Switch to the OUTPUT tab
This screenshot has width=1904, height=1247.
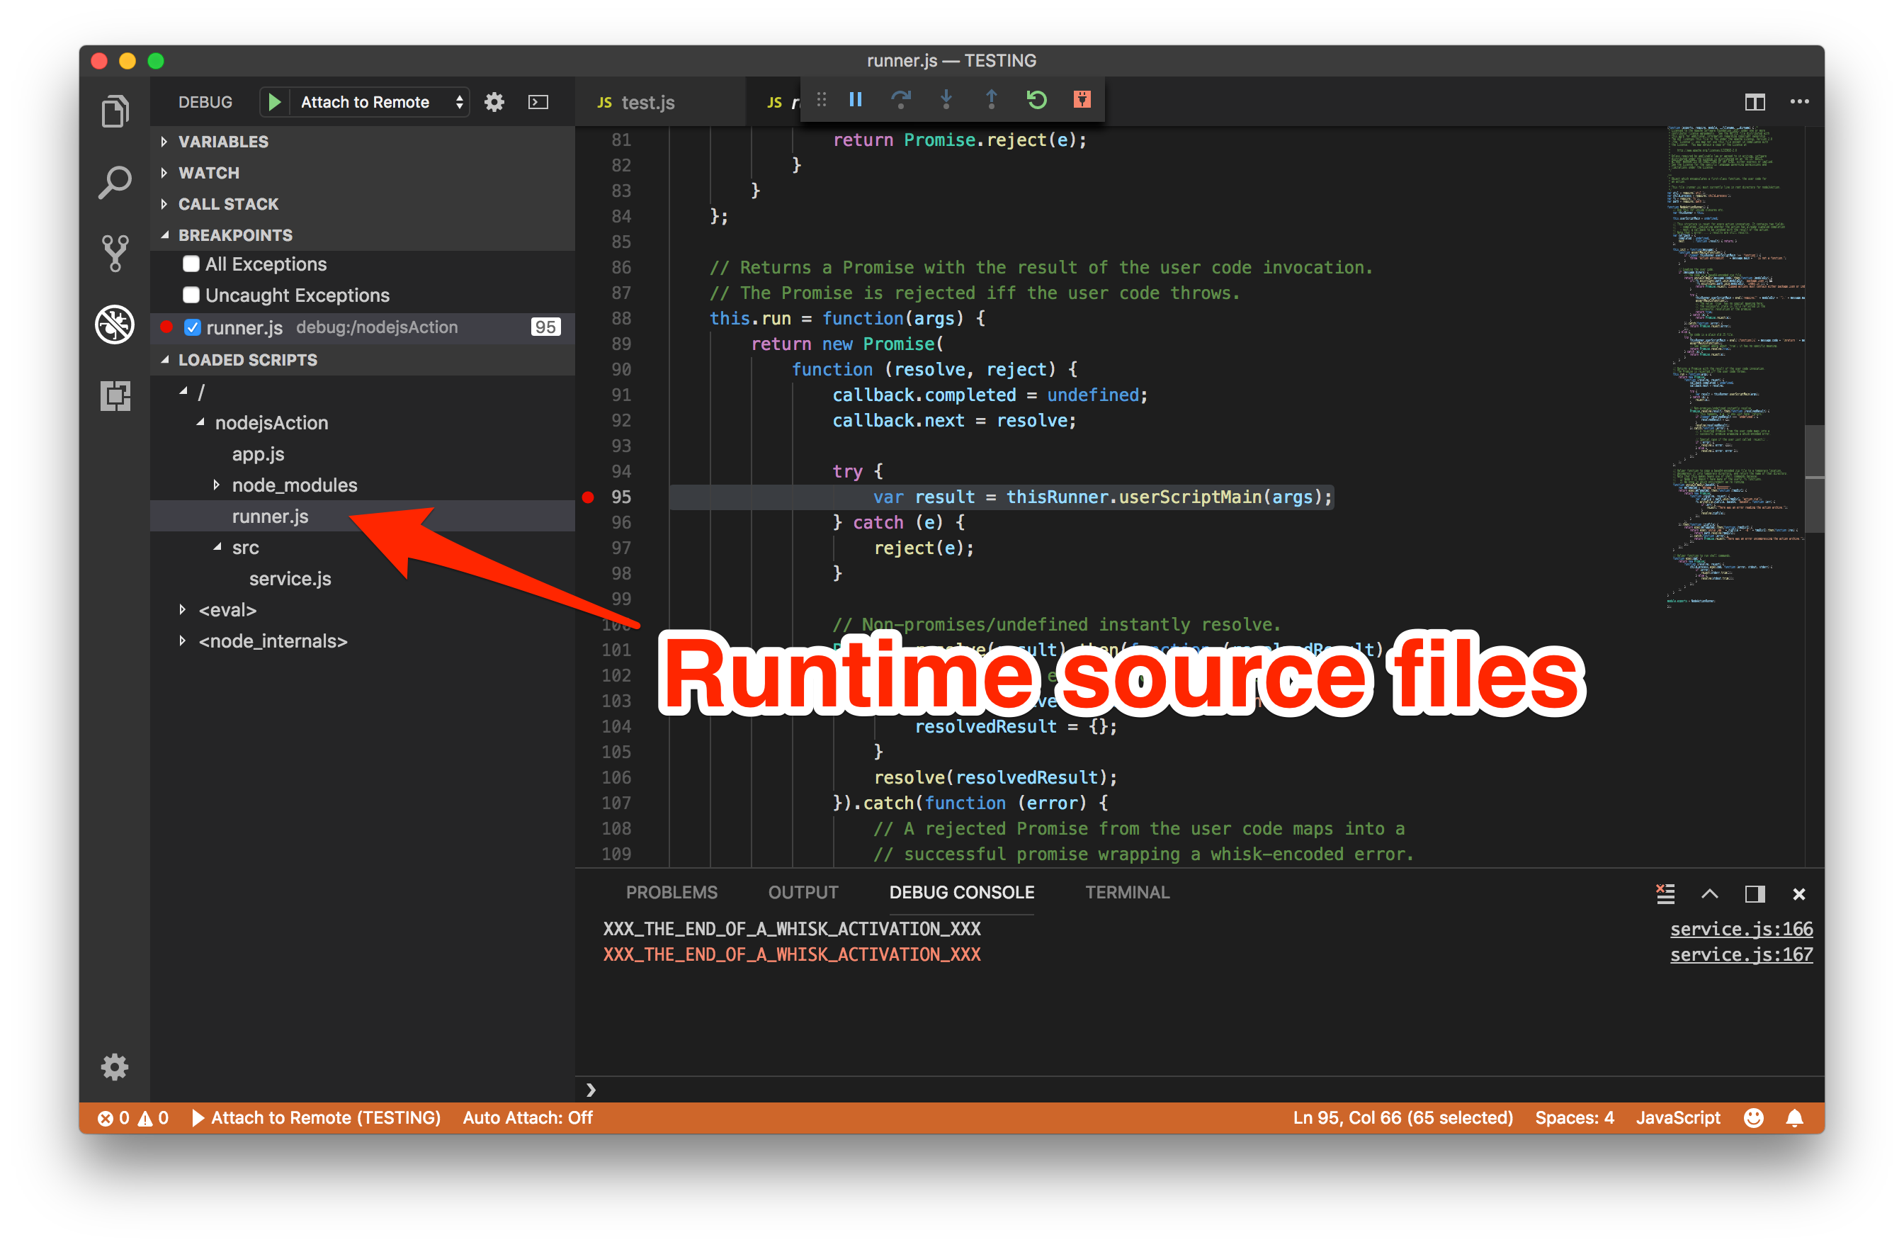click(800, 892)
